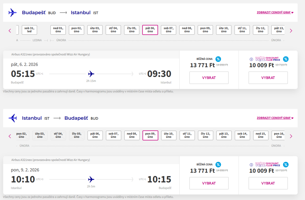The width and height of the screenshot is (305, 200).
Task: Select return date úte 10, úno
Action: [x=169, y=135]
